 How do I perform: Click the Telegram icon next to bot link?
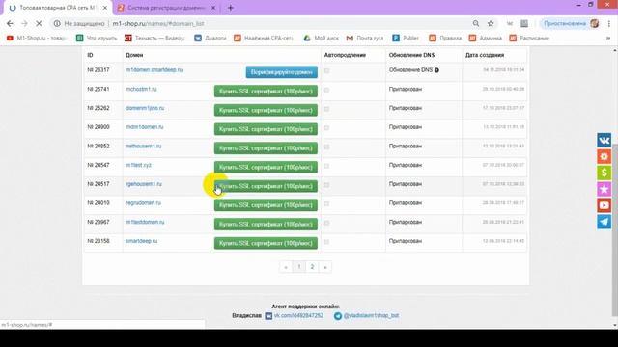[x=338, y=316]
